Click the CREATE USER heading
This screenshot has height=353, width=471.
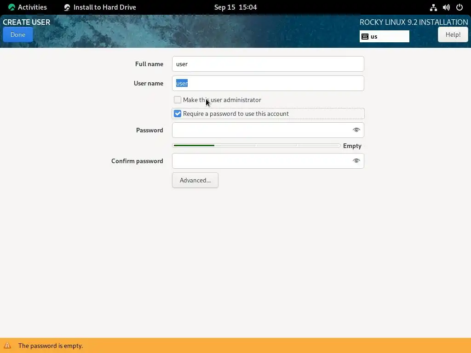coord(26,22)
